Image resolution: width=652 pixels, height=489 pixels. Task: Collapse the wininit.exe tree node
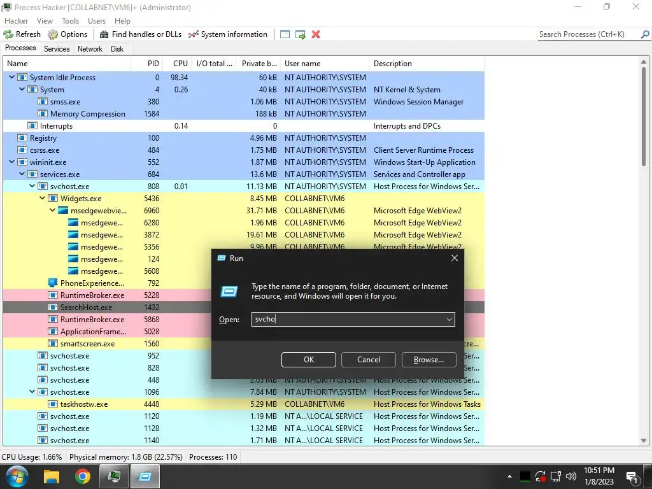pos(12,162)
